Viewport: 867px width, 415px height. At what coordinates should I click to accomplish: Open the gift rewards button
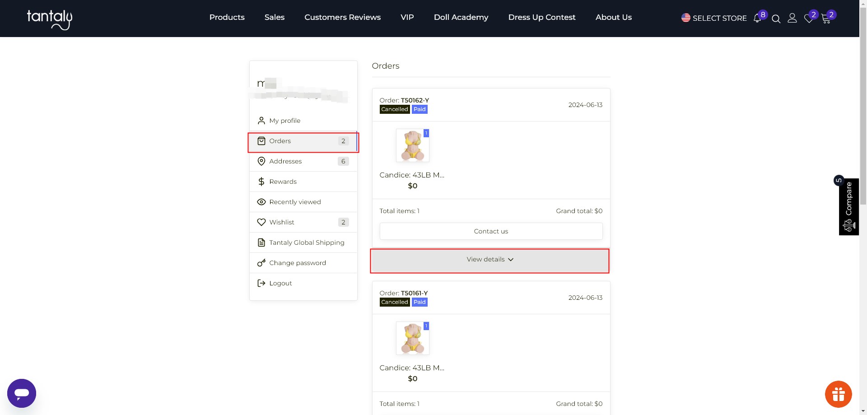click(x=838, y=394)
